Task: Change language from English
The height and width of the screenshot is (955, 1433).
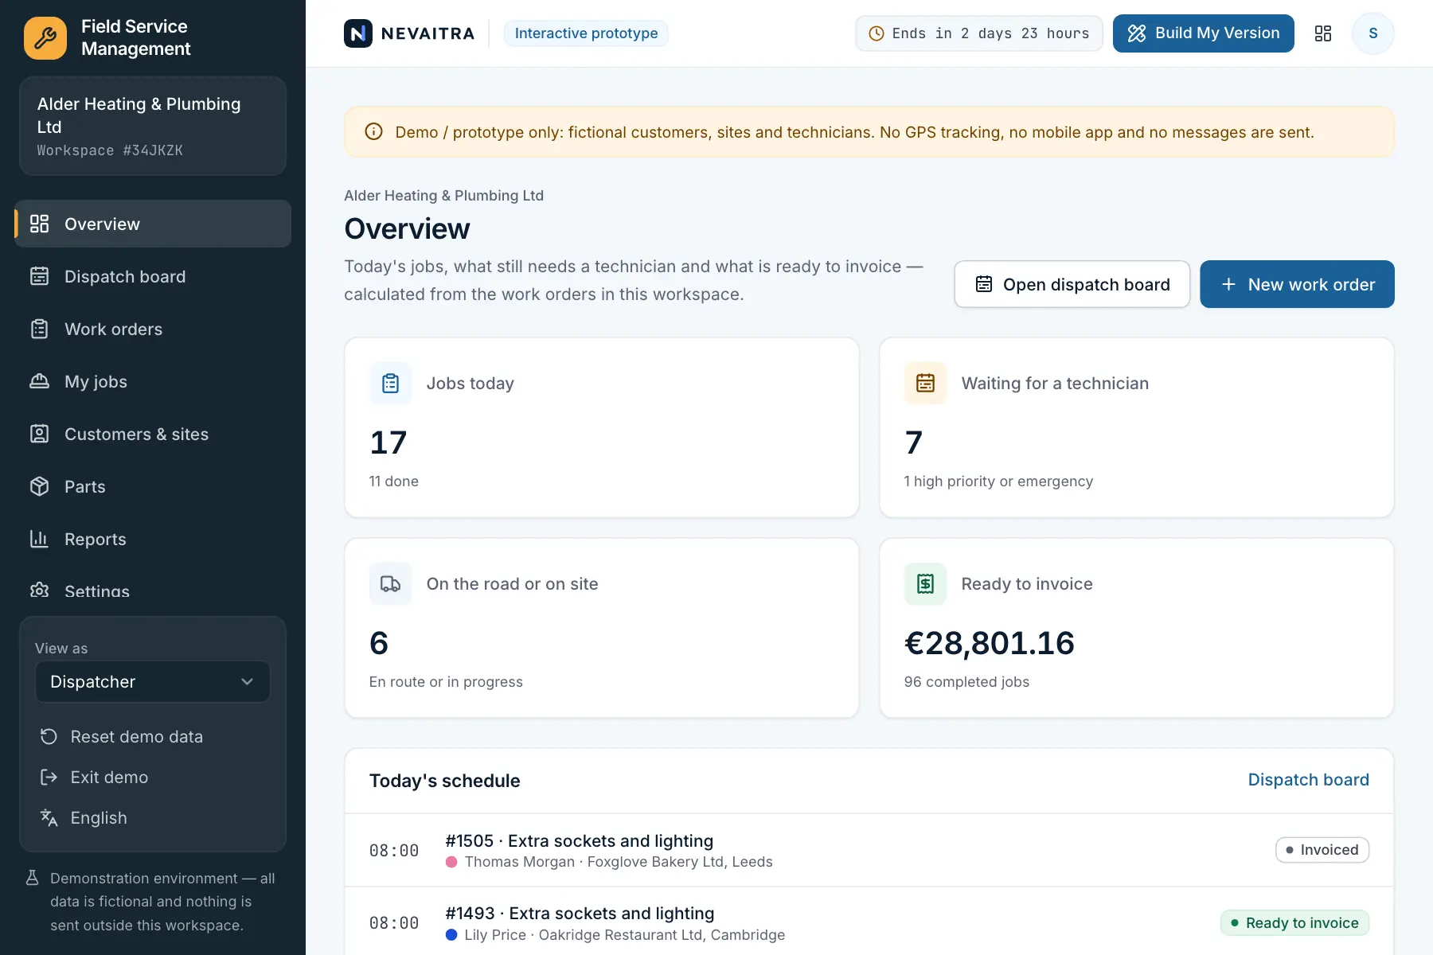Action: 99,818
